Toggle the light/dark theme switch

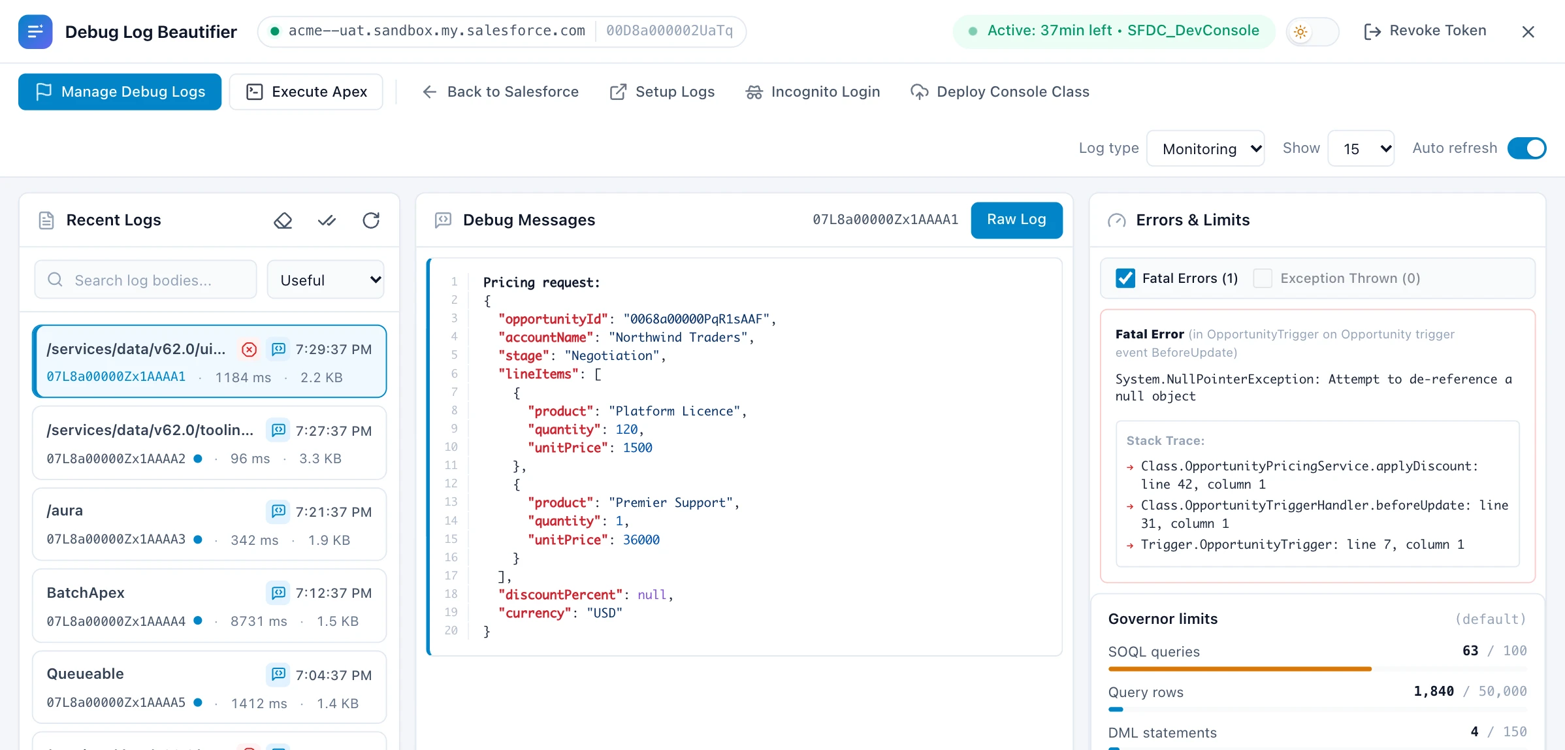click(1312, 31)
